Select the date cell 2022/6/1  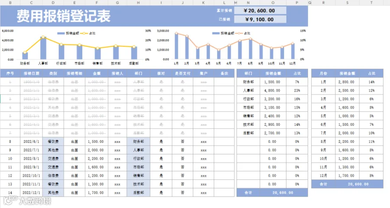coord(31,141)
